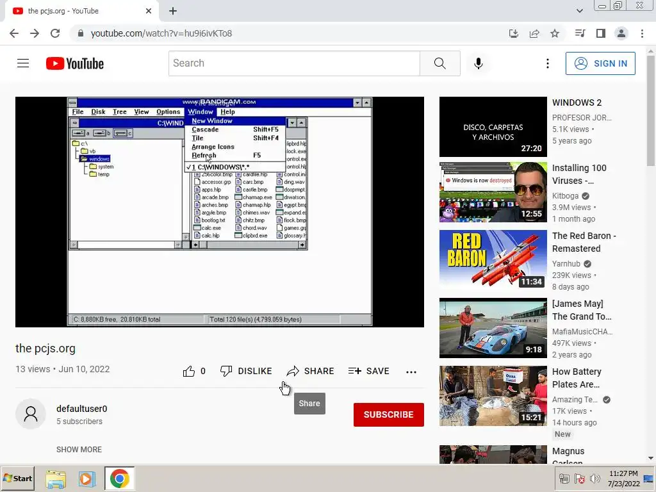Screen dimensions: 656x492
Task: Focus the YouTube Search field
Action: coord(294,63)
